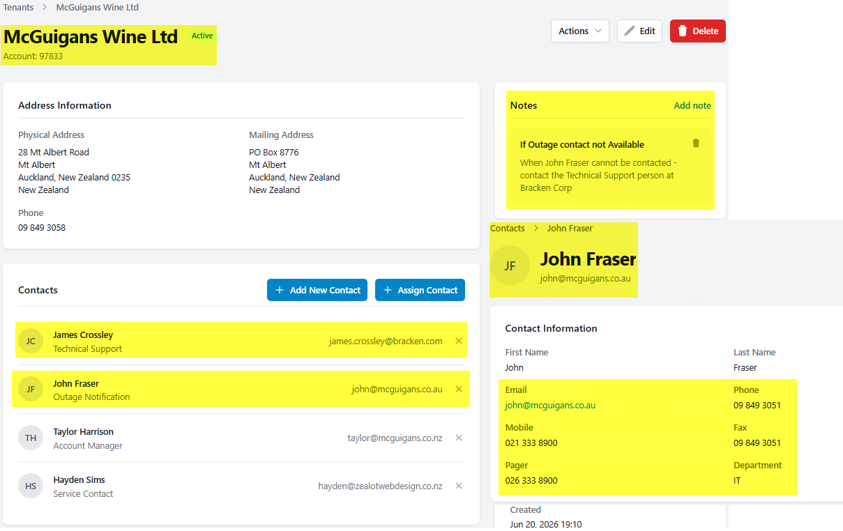Click the PO Box 8776 mailing address line
The image size is (843, 531).
click(x=274, y=152)
